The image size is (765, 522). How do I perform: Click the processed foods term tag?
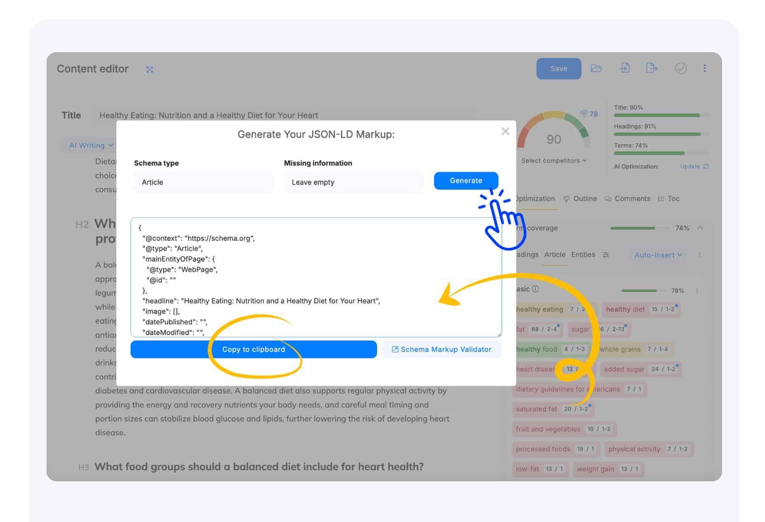coord(555,449)
